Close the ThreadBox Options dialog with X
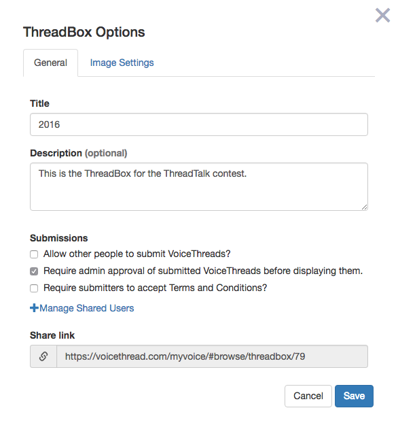The width and height of the screenshot is (398, 423). coord(382,15)
